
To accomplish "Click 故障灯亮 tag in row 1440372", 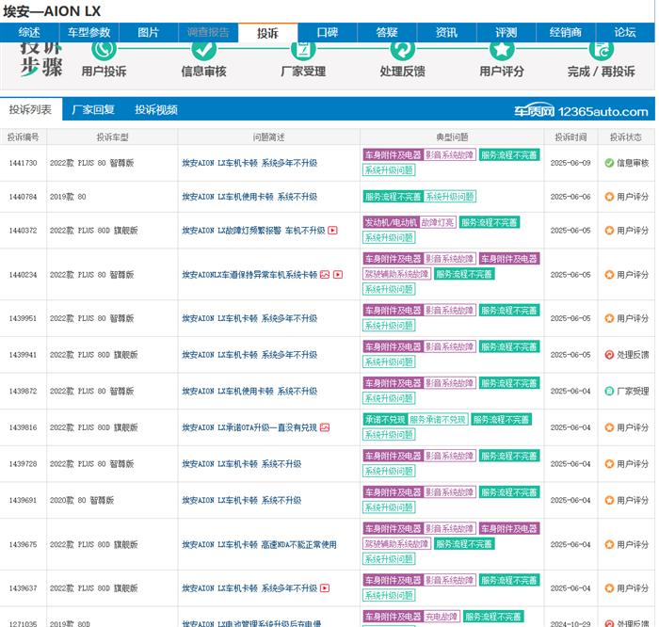I will (438, 222).
